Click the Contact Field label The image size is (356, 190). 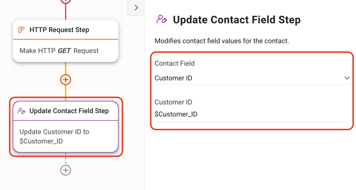(174, 63)
